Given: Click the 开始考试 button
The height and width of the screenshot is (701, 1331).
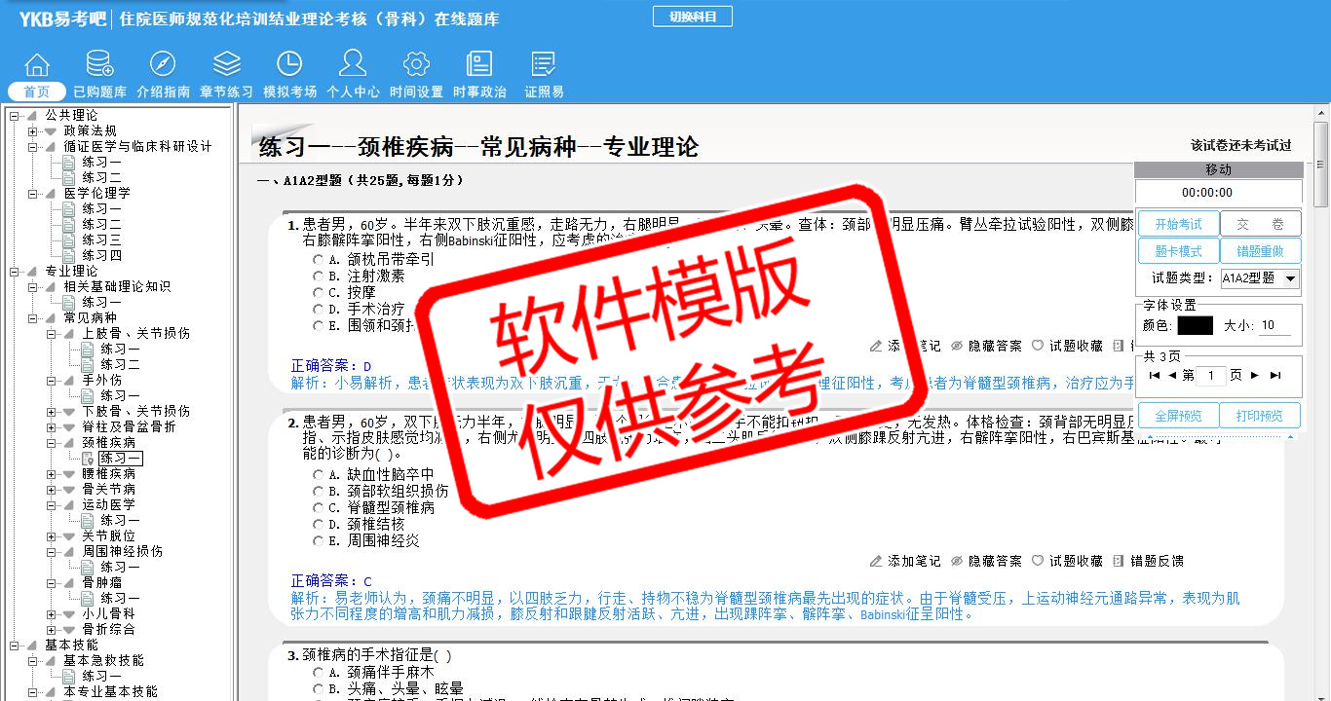Looking at the screenshot, I should [x=1178, y=224].
